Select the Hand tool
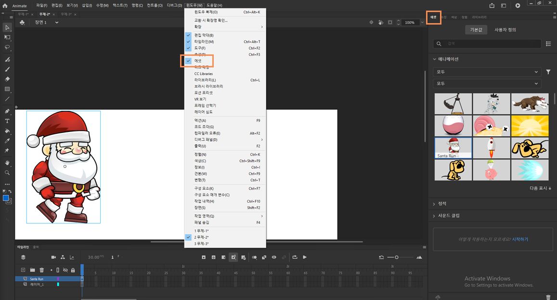The height and width of the screenshot is (300, 557). coord(7,163)
